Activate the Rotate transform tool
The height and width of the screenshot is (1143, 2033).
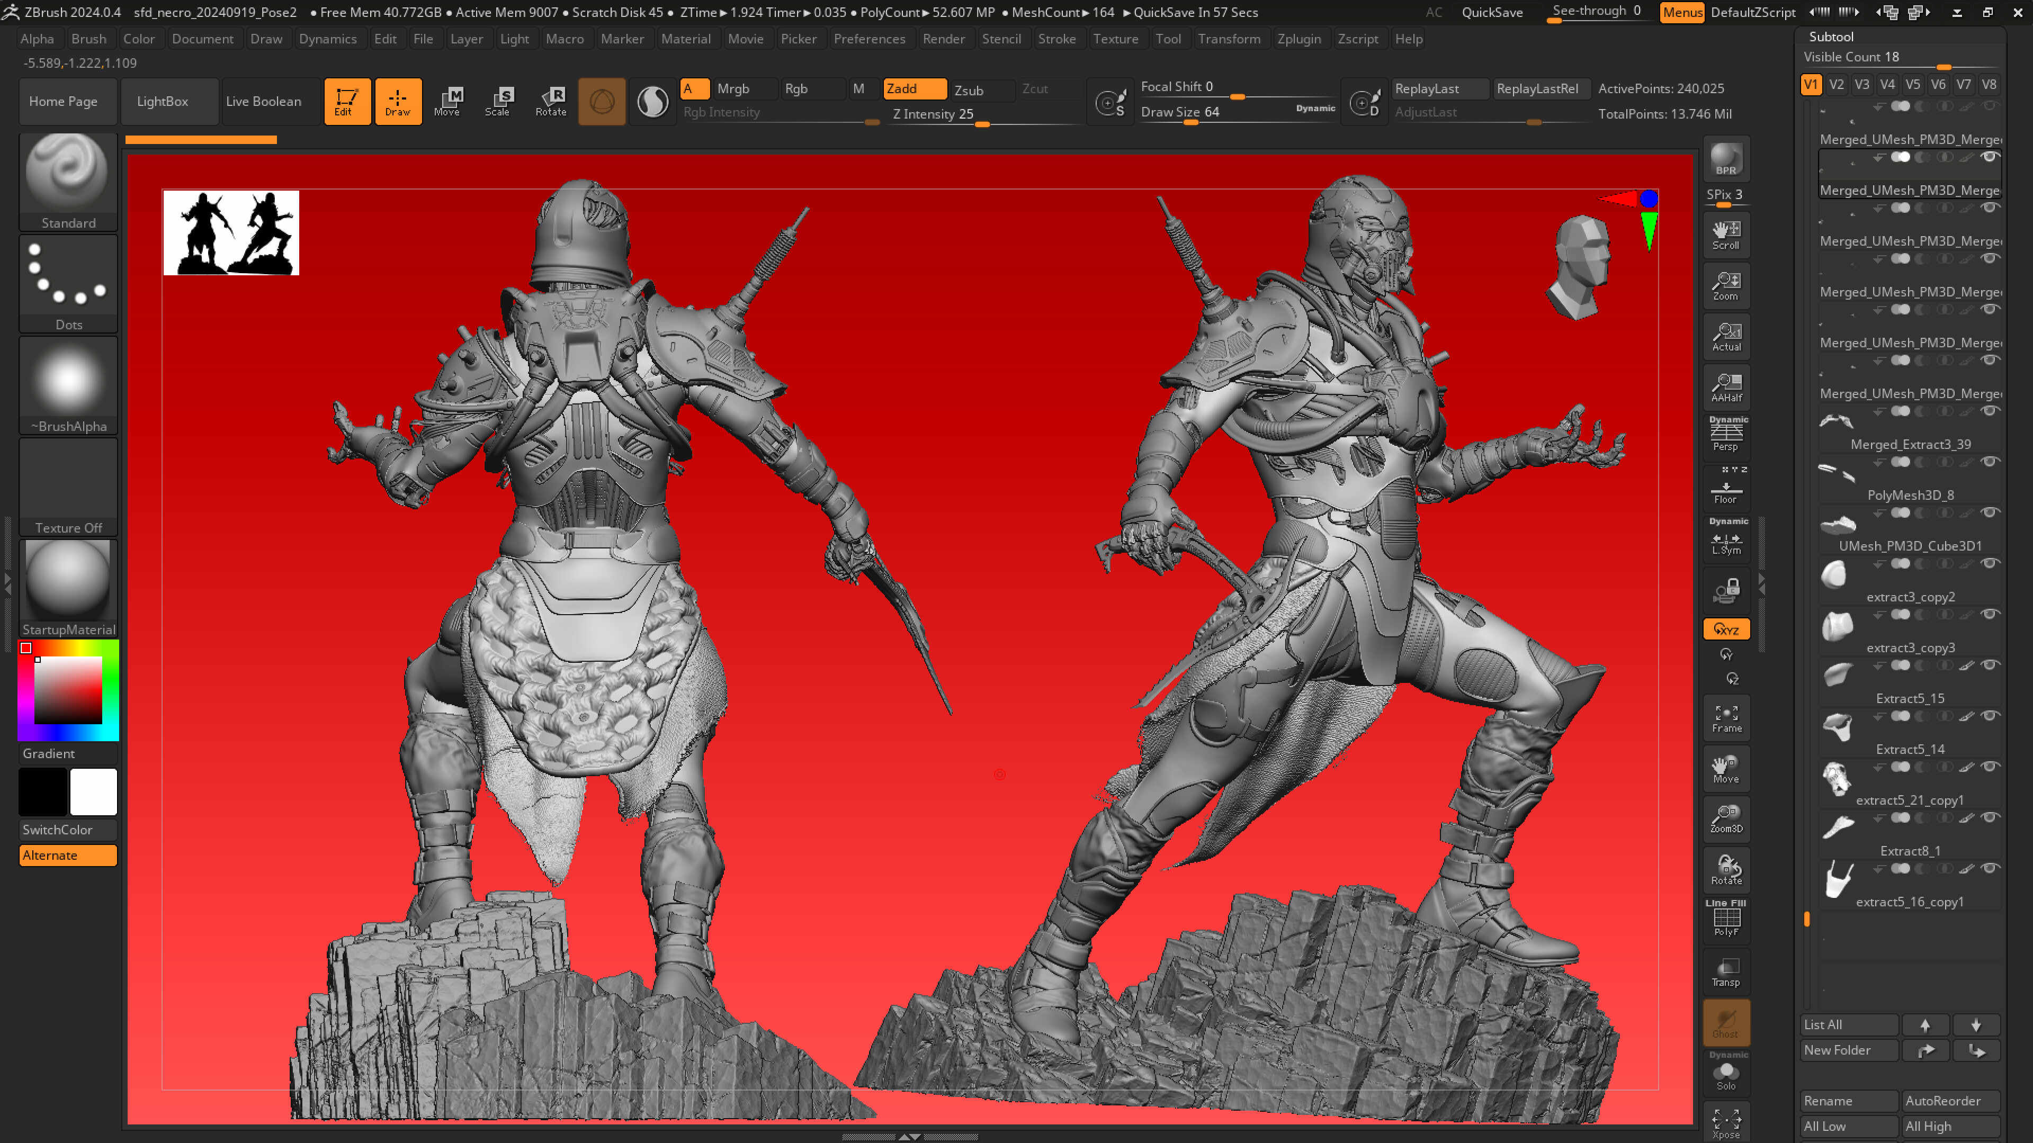tap(551, 101)
